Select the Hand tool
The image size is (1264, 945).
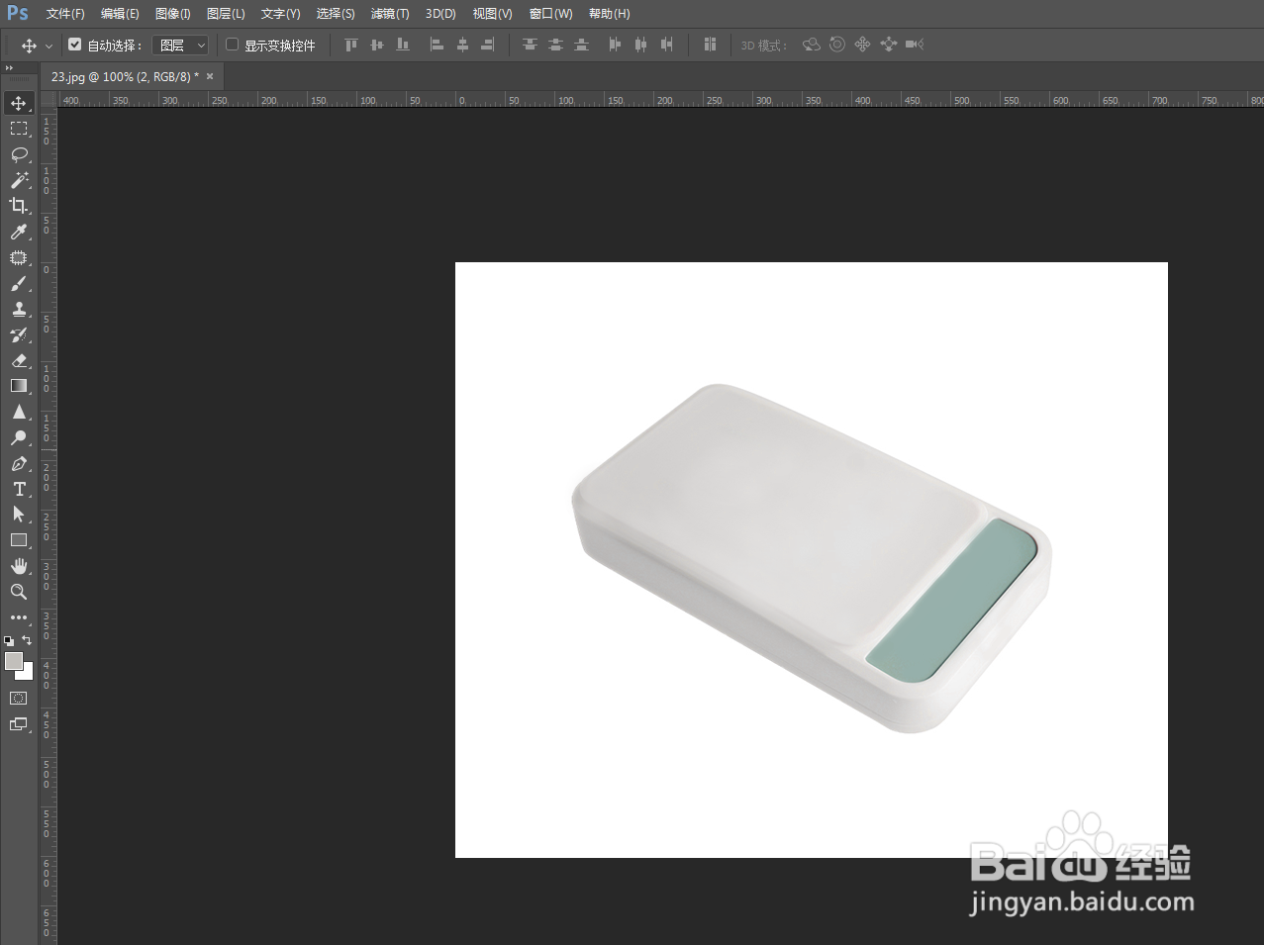pyautogui.click(x=19, y=566)
